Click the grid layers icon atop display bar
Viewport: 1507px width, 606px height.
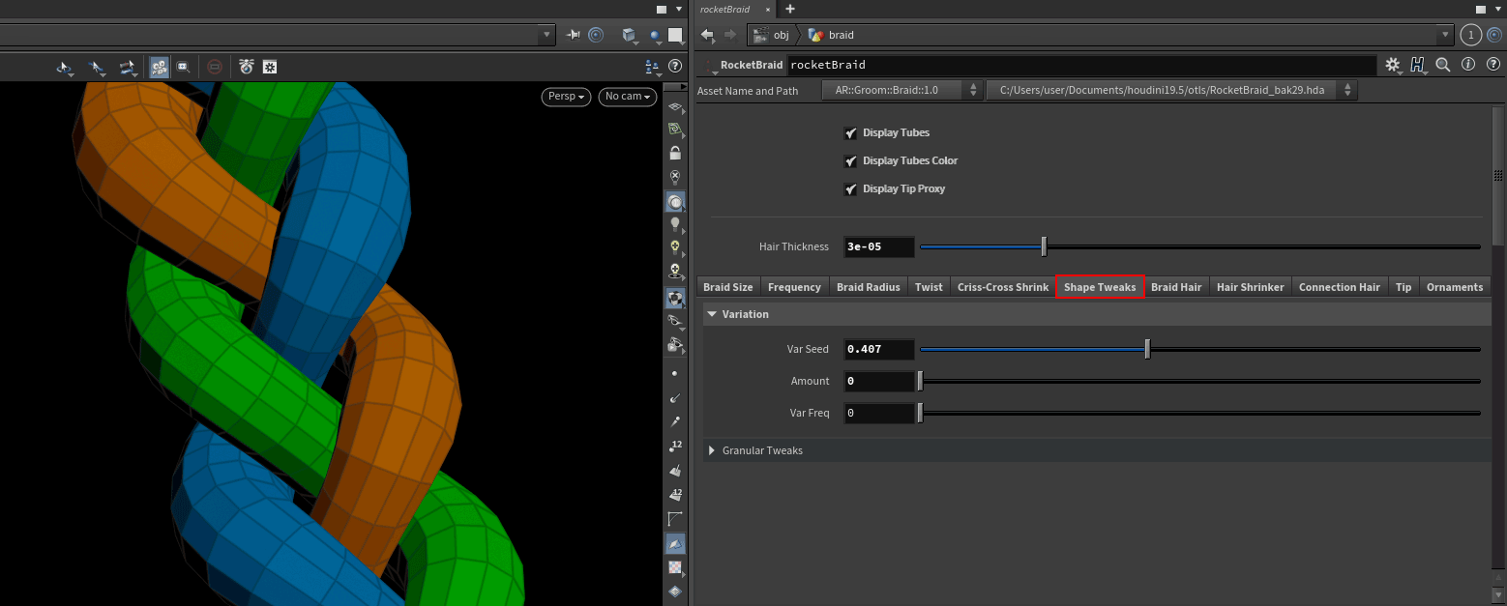(x=675, y=106)
